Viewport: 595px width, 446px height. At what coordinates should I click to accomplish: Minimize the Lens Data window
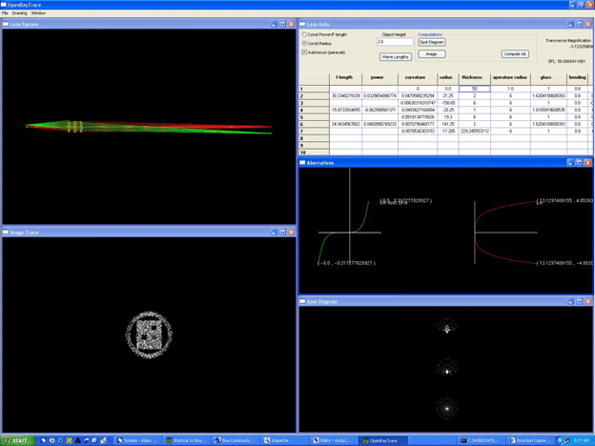coord(570,24)
